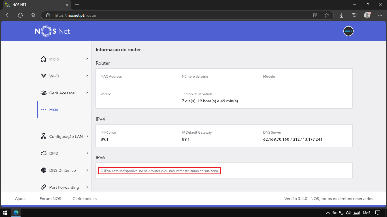Image resolution: width=387 pixels, height=217 pixels.
Task: Click the Mais three-dots icon
Action: tap(44, 110)
